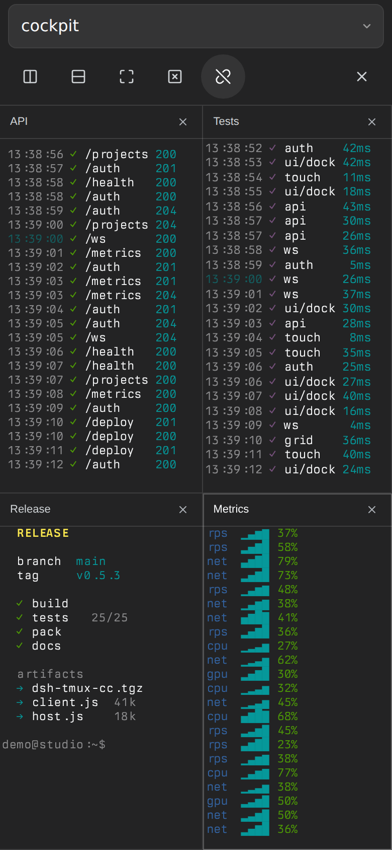This screenshot has height=850, width=392.
Task: Click the sparkline bar for 'cpu 77%'
Action: [x=255, y=773]
